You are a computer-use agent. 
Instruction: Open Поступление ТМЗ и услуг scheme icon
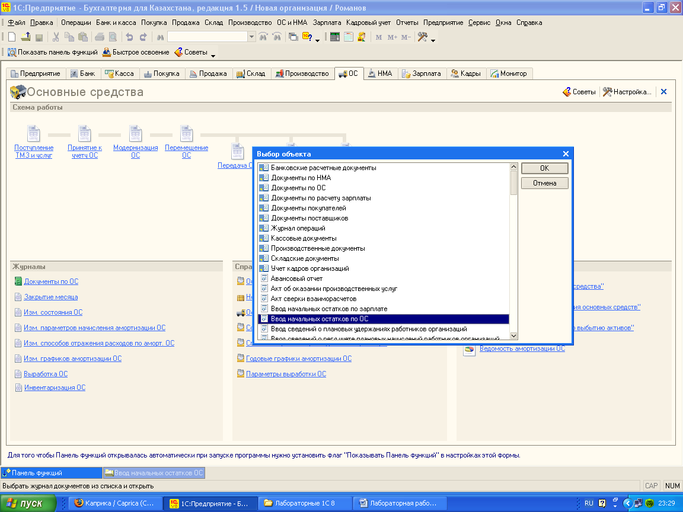tap(34, 134)
